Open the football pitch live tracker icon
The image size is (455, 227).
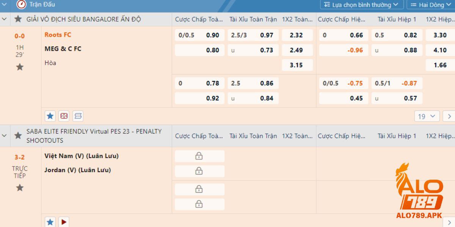(64, 116)
